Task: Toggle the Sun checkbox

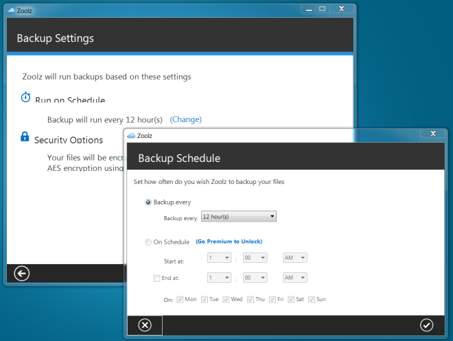Action: pyautogui.click(x=311, y=299)
